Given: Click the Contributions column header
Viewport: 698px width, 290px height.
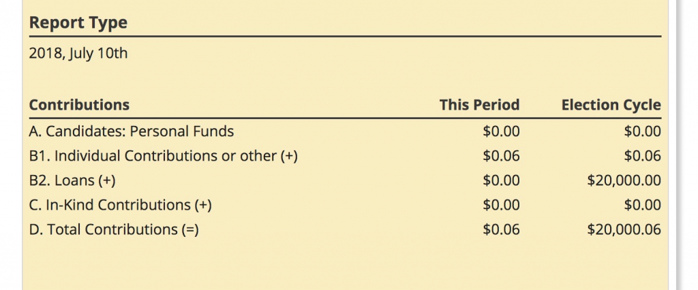Looking at the screenshot, I should [79, 105].
